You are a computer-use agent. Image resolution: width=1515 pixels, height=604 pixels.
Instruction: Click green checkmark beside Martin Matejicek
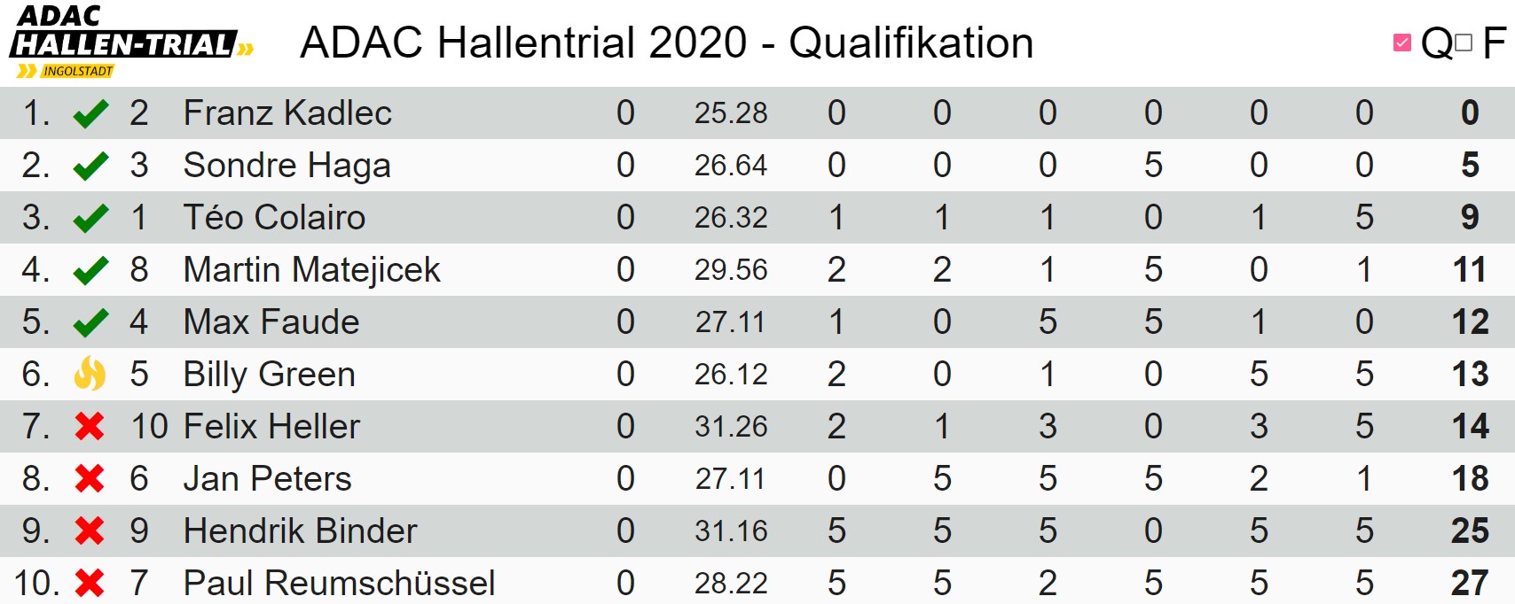pos(90,270)
